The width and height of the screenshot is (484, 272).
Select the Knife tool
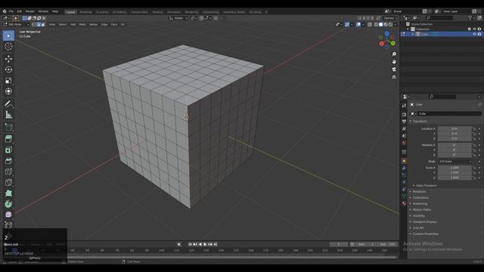tap(8, 182)
